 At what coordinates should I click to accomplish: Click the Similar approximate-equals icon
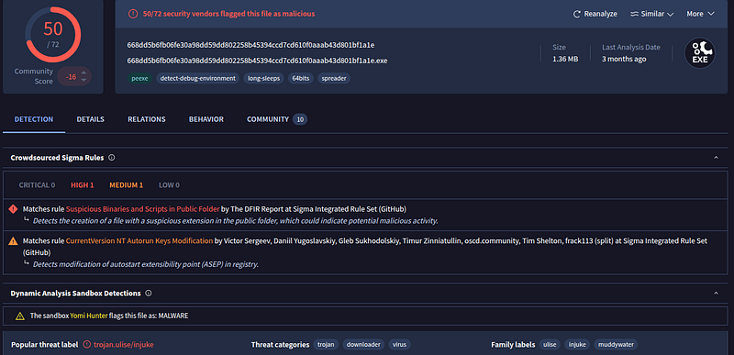click(x=634, y=14)
